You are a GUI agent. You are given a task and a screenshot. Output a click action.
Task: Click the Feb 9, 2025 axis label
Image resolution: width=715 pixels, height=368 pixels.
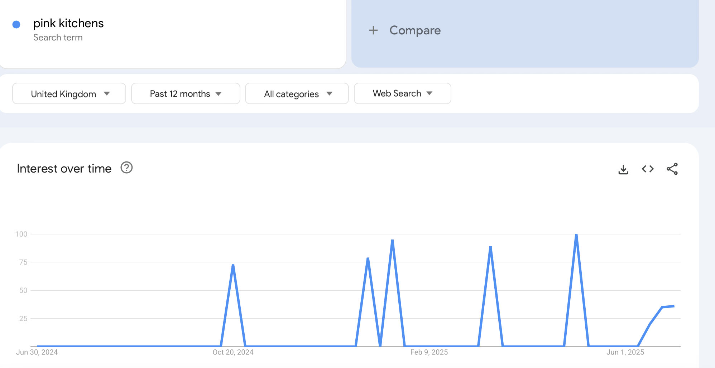[x=429, y=352]
